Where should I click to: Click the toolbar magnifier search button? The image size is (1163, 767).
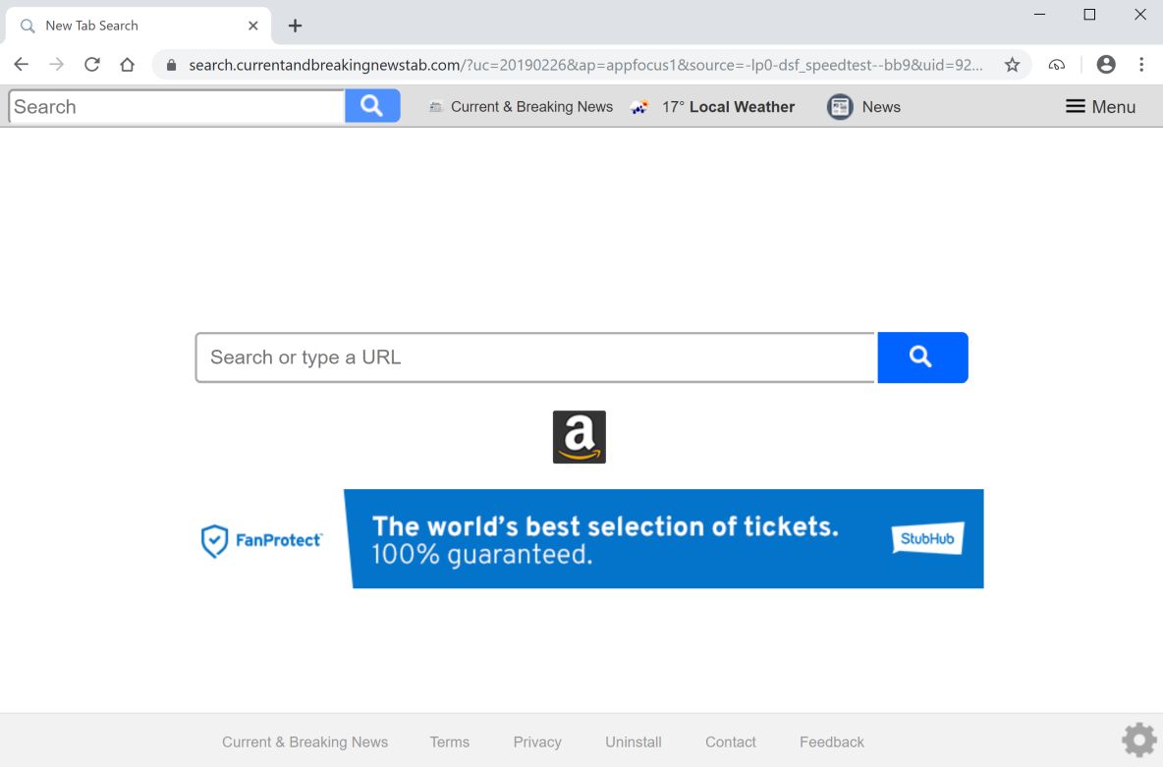tap(371, 106)
